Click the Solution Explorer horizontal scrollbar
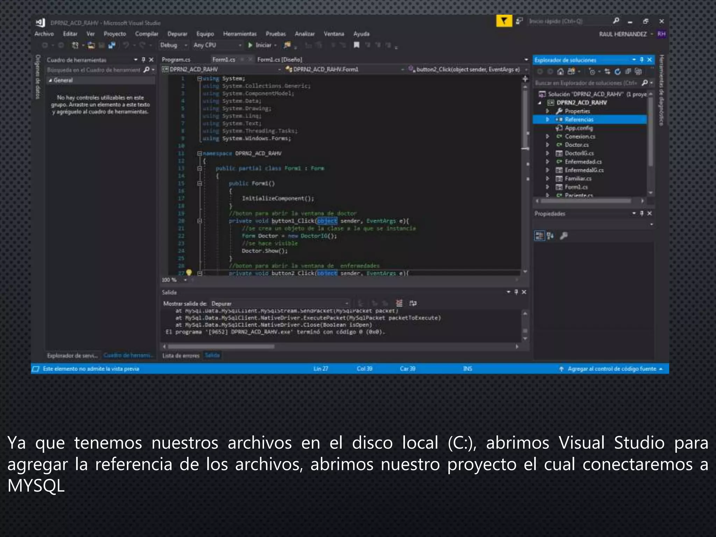 coord(586,201)
